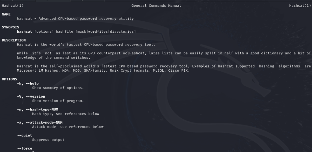This screenshot has height=152, width=312.
Task: Click the NAME section heading
Action: tap(6, 14)
